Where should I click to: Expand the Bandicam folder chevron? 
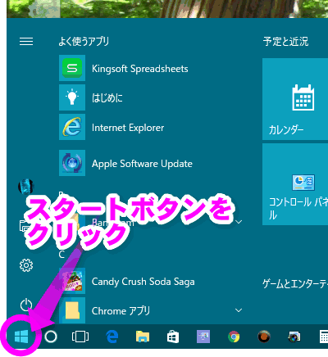tap(239, 222)
